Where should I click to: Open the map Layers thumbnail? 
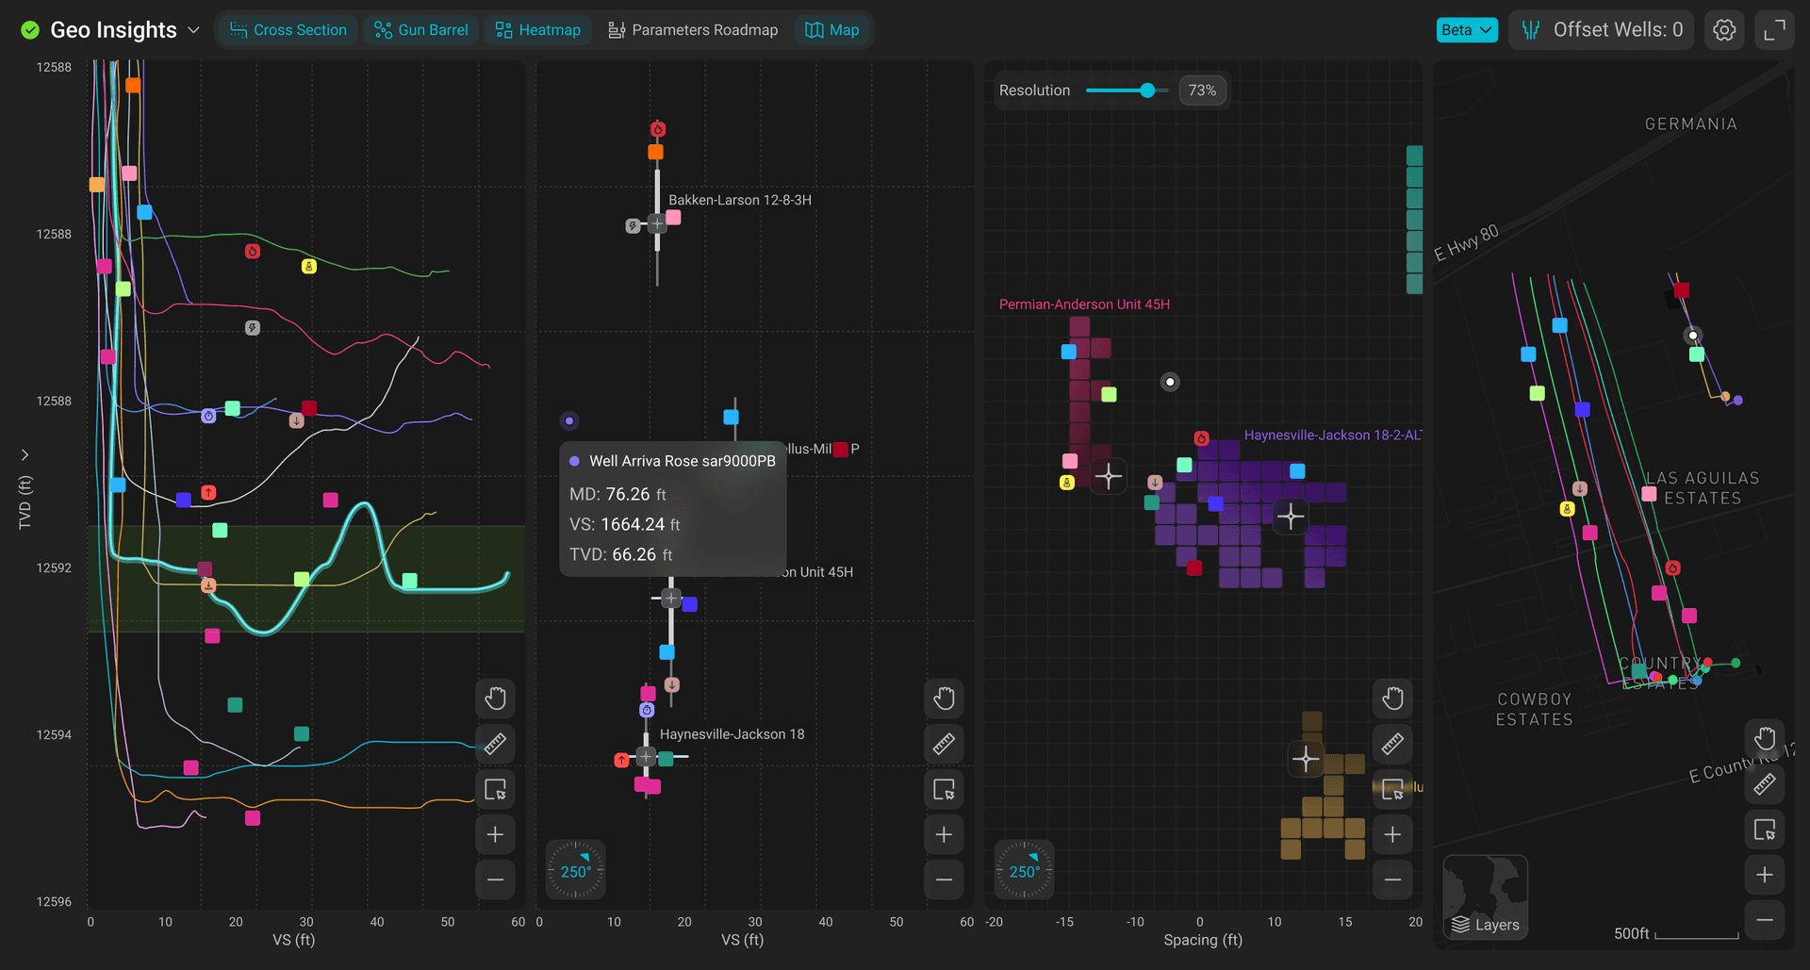click(x=1486, y=897)
